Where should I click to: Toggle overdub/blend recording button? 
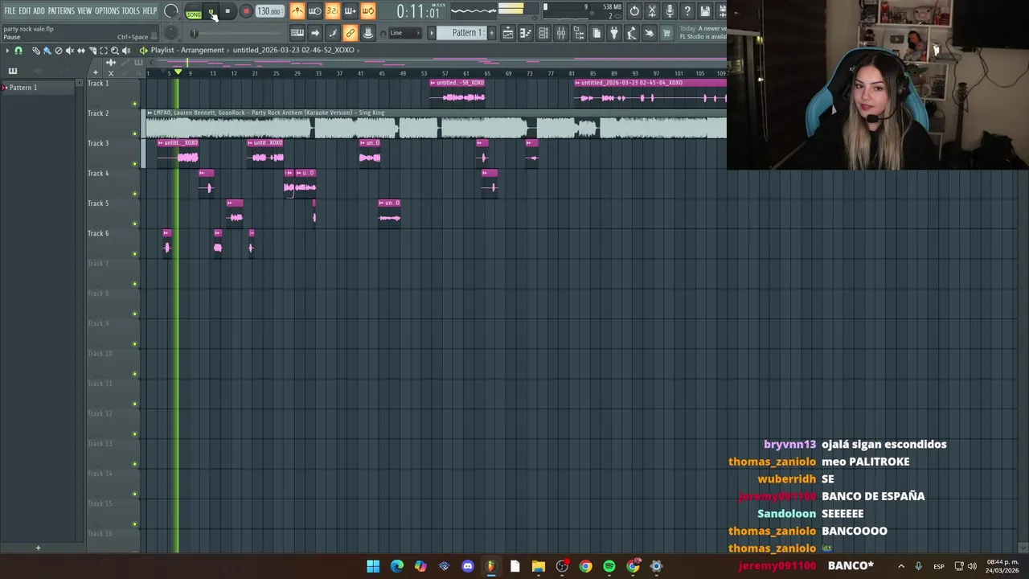click(351, 11)
